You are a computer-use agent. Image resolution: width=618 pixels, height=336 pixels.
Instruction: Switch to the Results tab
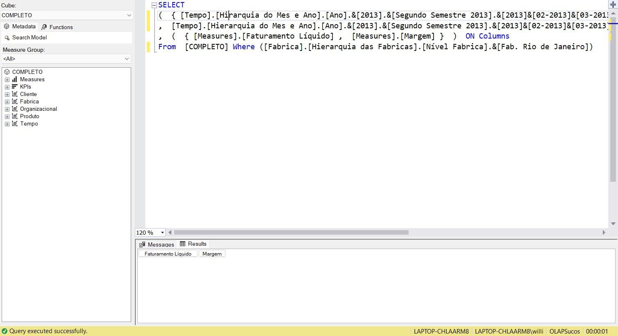pyautogui.click(x=193, y=244)
